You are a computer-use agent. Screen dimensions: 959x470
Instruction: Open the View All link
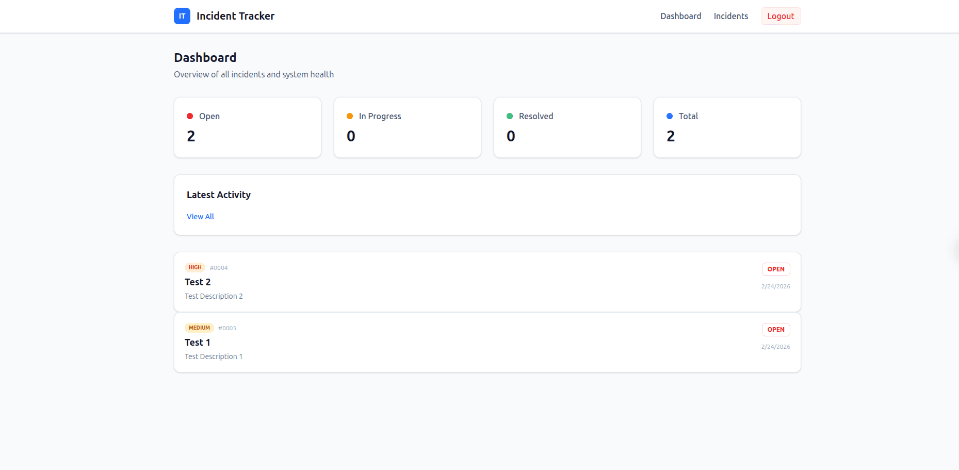200,216
